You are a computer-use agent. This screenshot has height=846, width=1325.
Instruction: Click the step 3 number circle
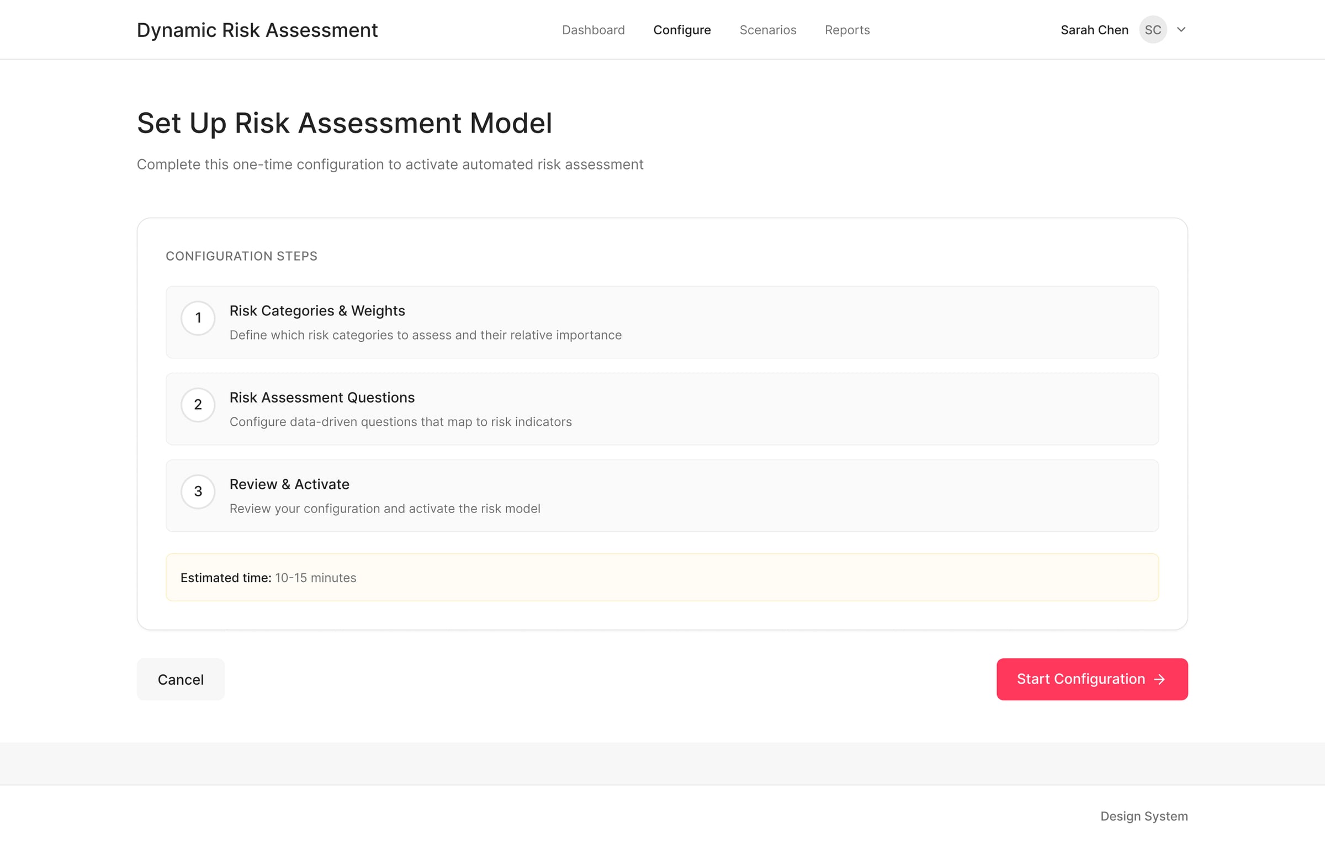(x=198, y=491)
